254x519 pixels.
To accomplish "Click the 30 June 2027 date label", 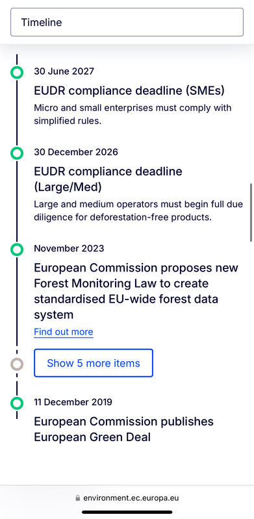I will pos(64,71).
